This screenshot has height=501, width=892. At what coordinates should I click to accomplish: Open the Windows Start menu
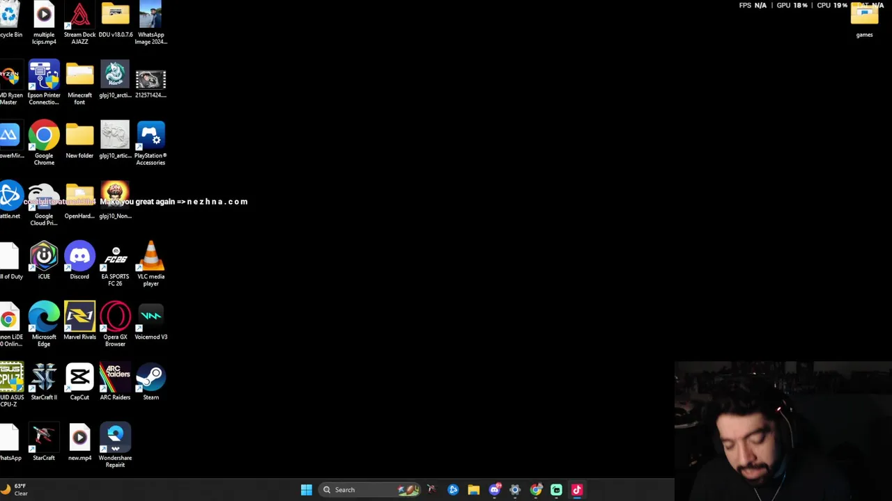(x=307, y=490)
